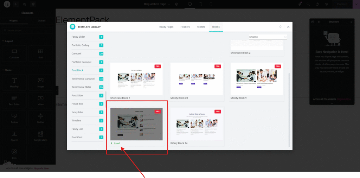Select the Heading widget
Viewport: 360px width, 178px height.
click(14, 83)
